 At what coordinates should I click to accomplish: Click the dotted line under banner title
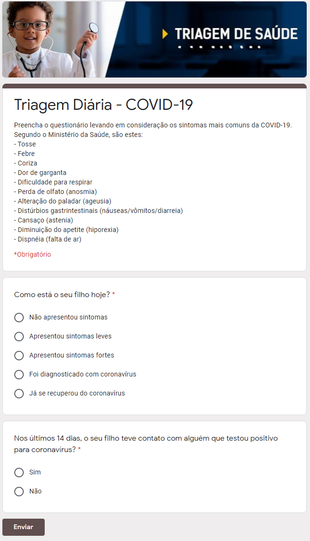click(x=219, y=47)
